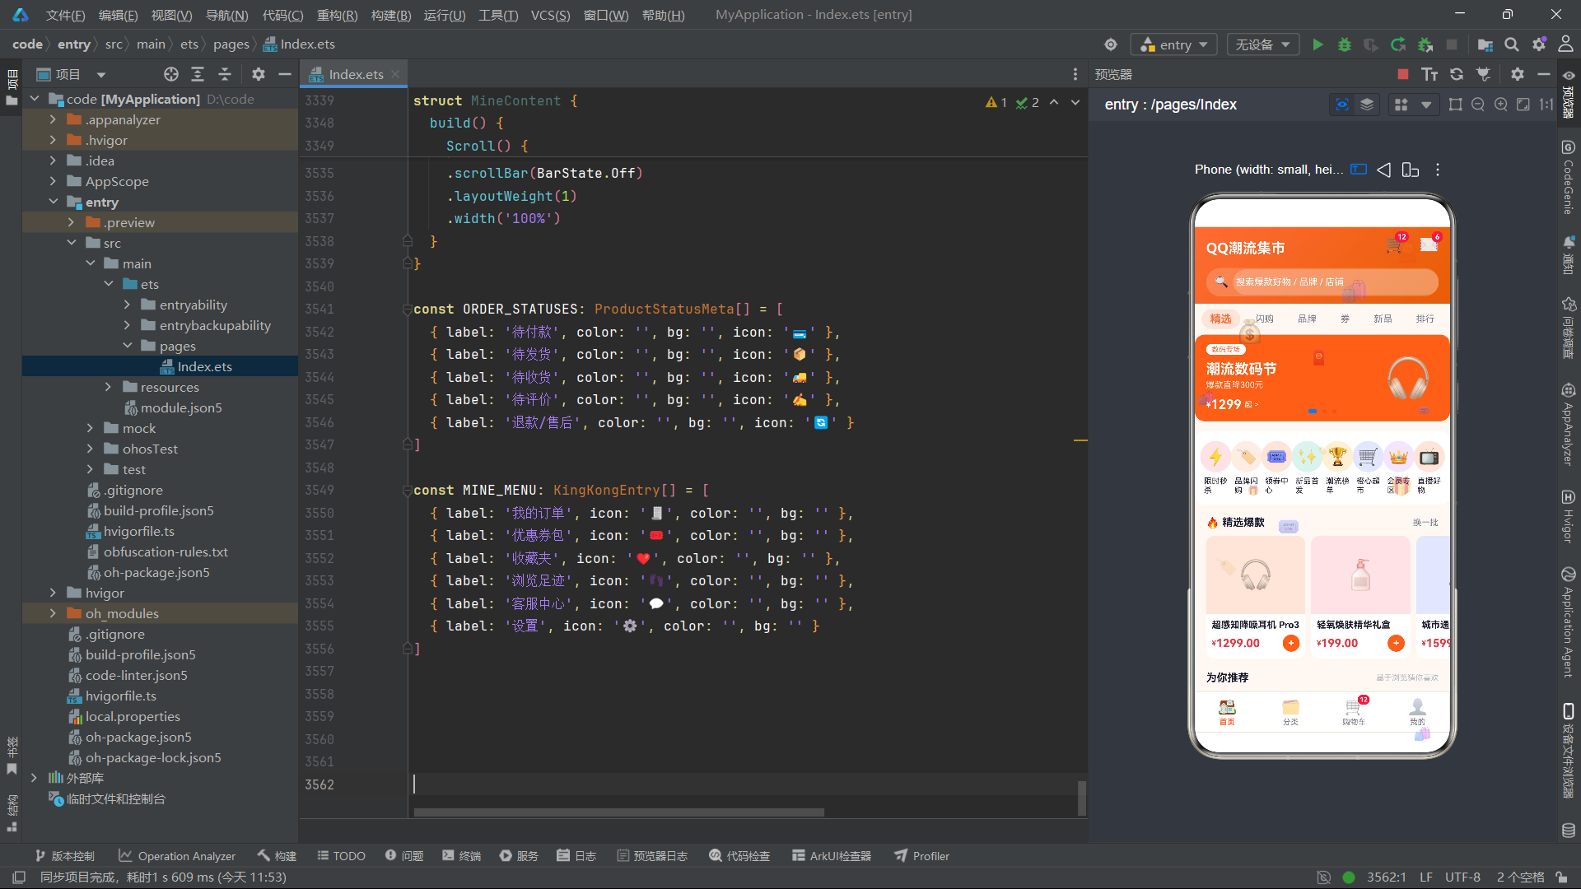Click the horizontal editor scrollbar
Image resolution: width=1581 pixels, height=889 pixels.
point(618,812)
